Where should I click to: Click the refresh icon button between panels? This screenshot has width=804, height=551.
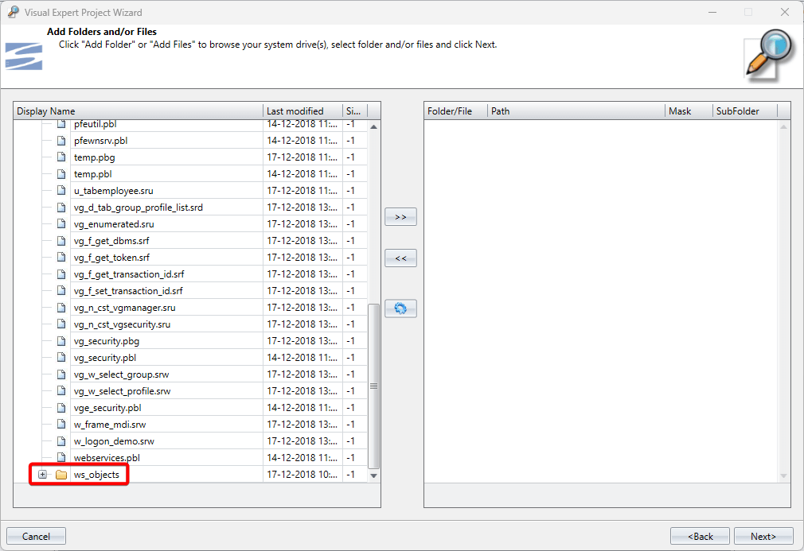point(400,308)
